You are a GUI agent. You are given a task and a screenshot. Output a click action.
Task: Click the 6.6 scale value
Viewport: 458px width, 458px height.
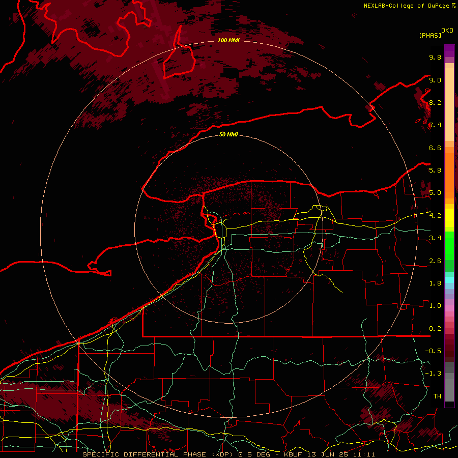click(435, 148)
